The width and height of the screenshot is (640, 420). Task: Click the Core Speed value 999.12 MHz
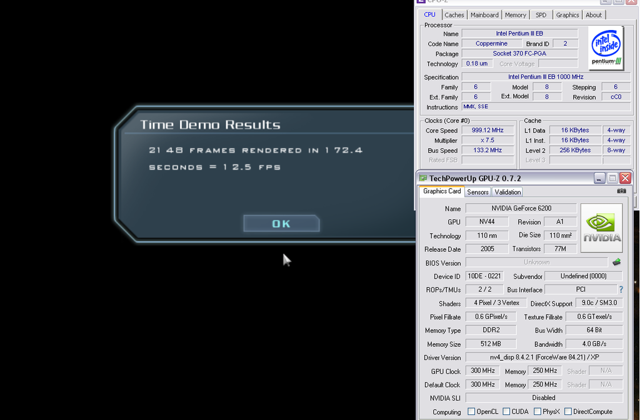tap(487, 130)
